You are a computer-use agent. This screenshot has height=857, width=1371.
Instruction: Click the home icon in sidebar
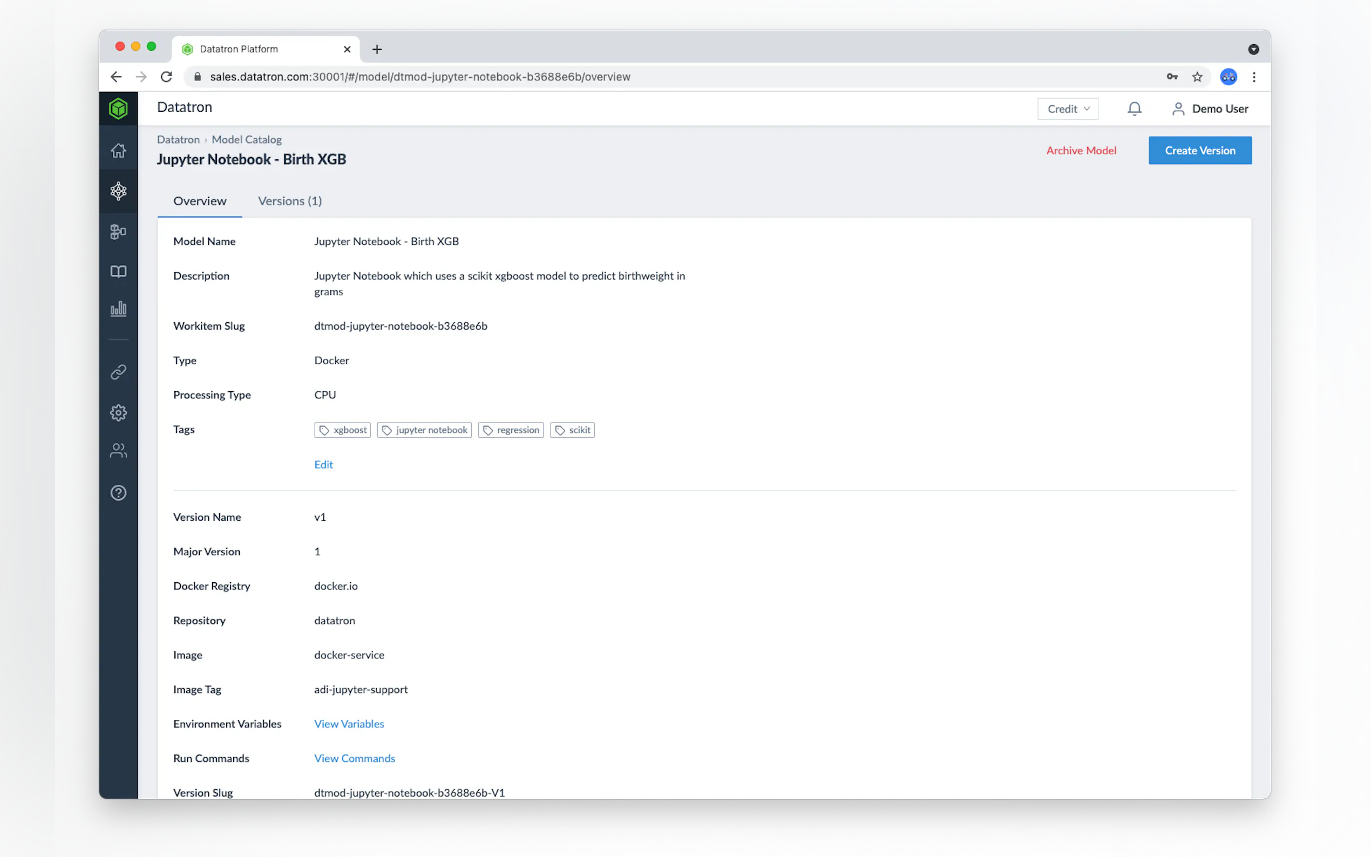(118, 151)
